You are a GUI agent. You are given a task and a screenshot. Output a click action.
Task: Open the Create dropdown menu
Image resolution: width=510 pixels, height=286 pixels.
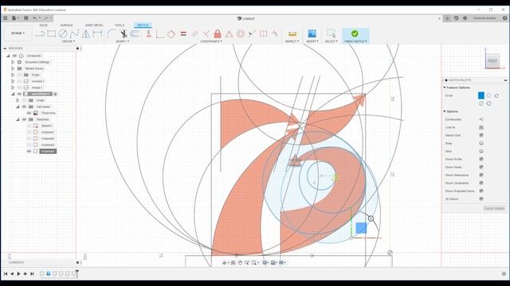tap(68, 41)
